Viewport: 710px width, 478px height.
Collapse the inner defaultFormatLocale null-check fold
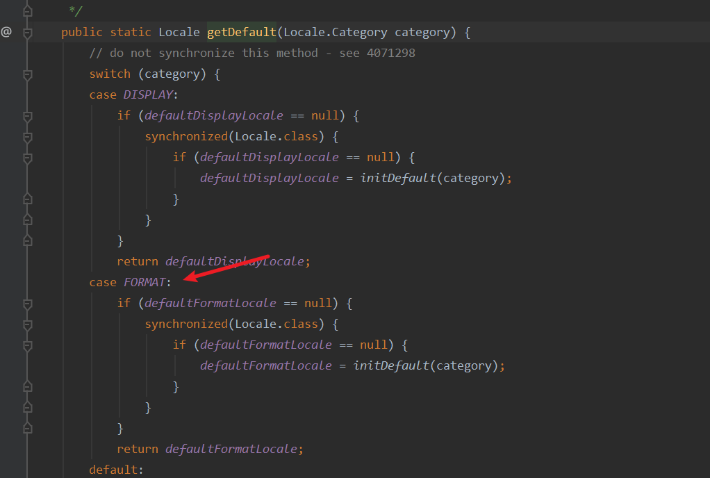[x=28, y=346]
